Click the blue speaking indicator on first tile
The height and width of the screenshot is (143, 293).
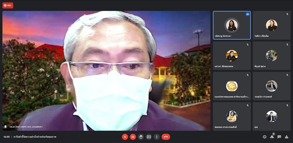tap(247, 14)
